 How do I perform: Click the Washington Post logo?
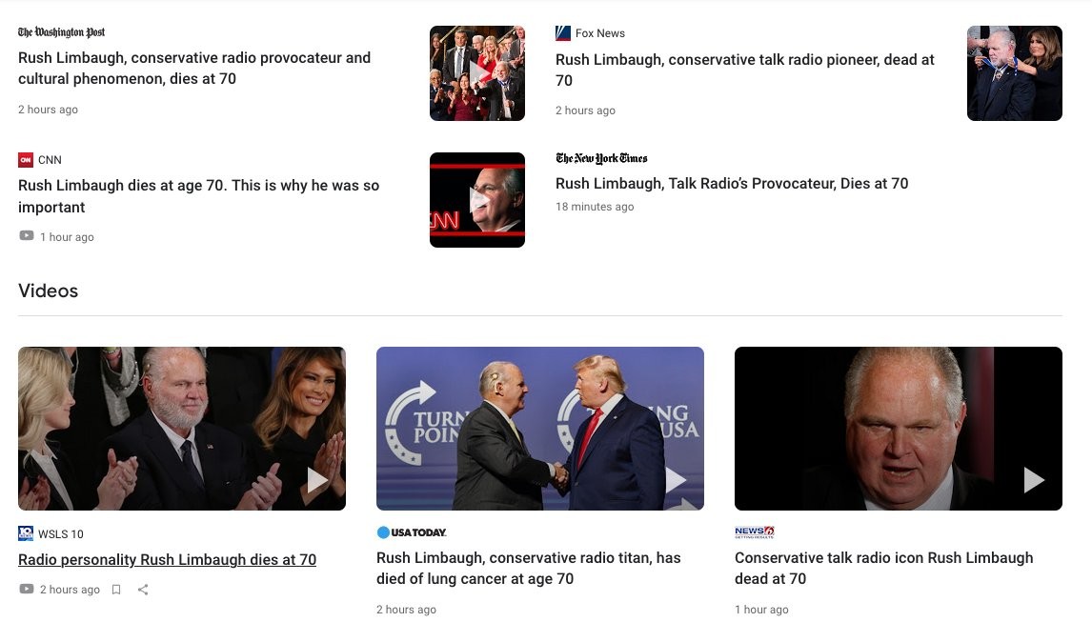[x=61, y=32]
